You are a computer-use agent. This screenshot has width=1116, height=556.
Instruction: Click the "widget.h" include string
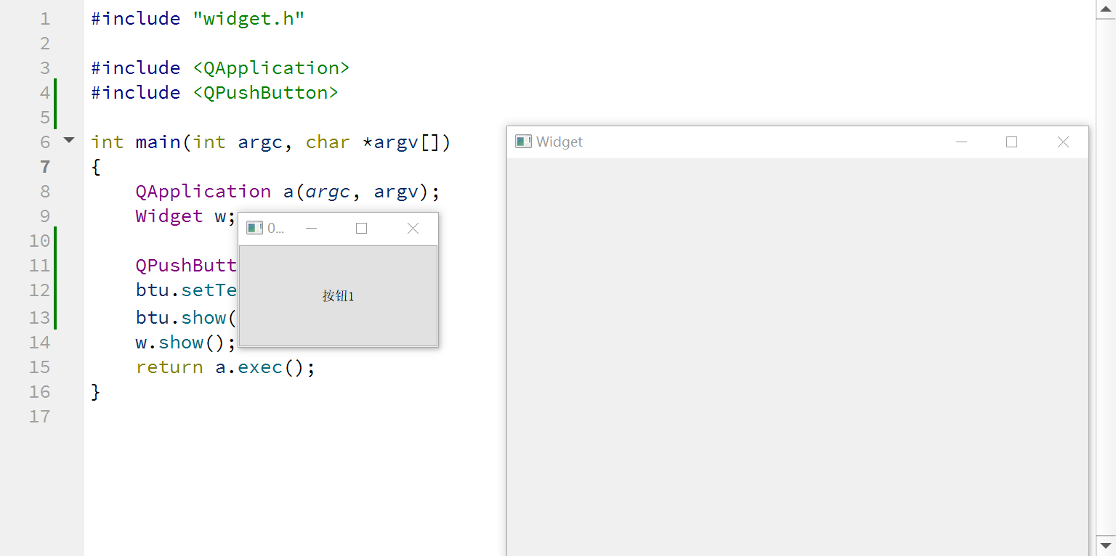(248, 18)
